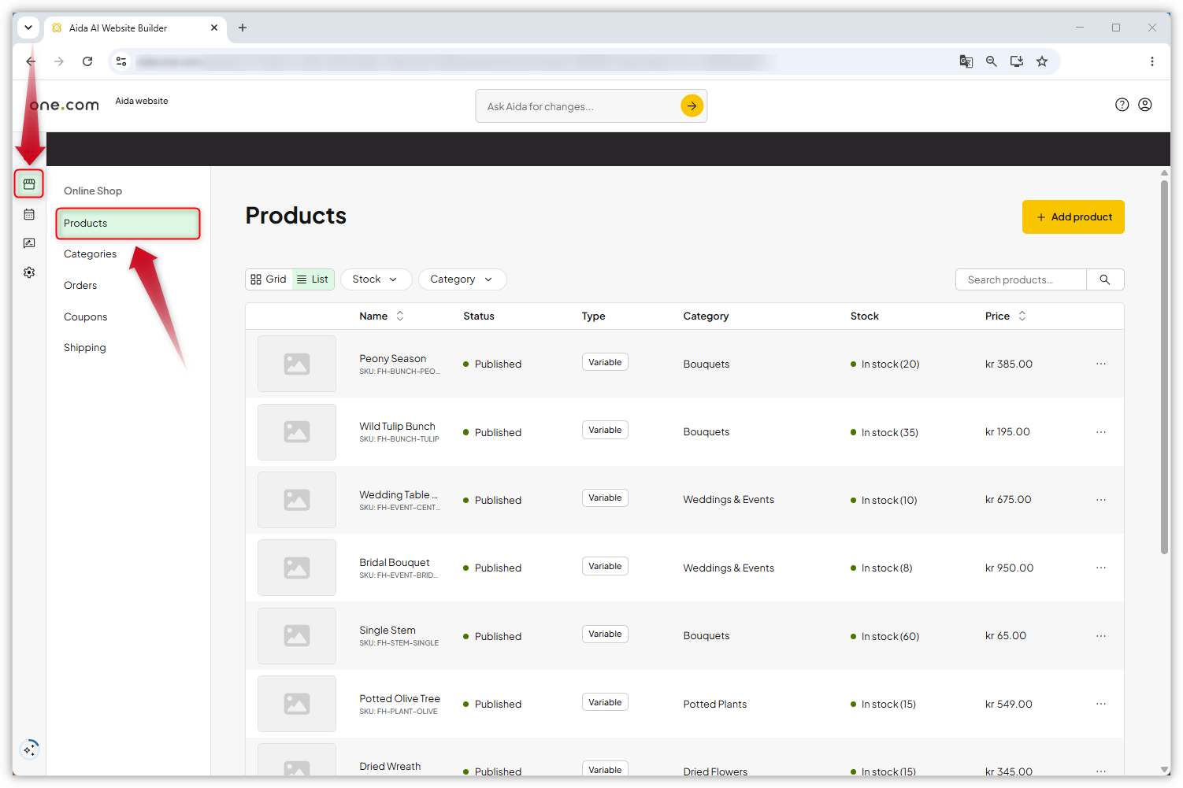Submit the Ask Aida request arrow
Image resolution: width=1183 pixels, height=788 pixels.
point(692,105)
